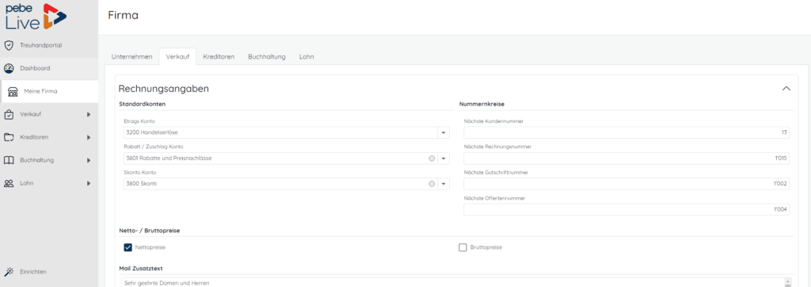
Task: Open the Etrags Konto dropdown
Action: click(x=444, y=132)
